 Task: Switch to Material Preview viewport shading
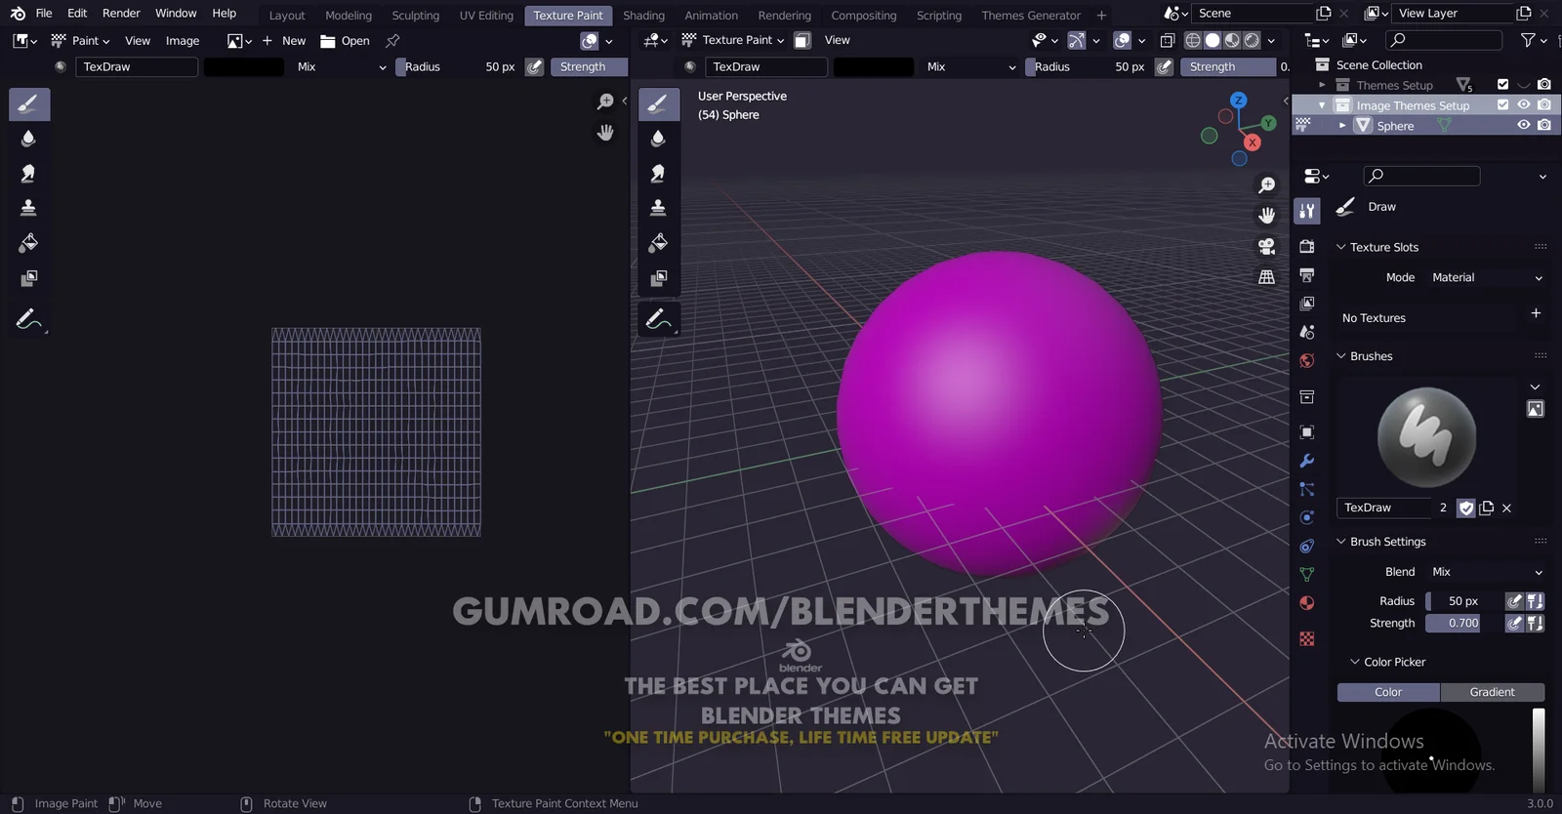tap(1232, 40)
